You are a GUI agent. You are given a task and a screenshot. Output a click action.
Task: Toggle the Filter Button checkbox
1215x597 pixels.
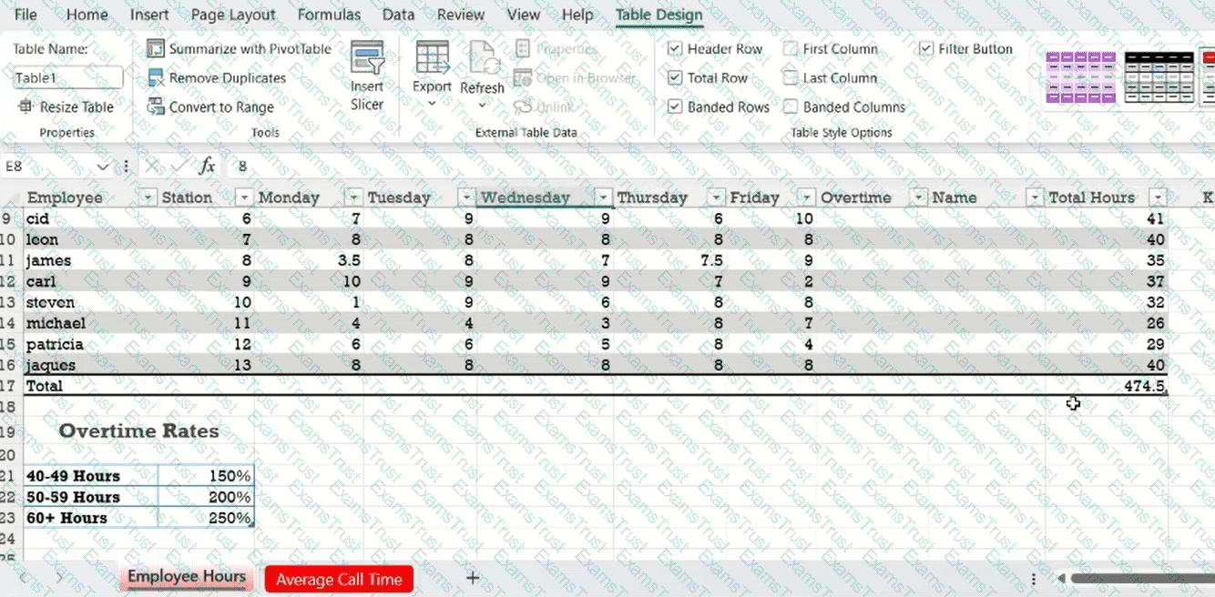[x=926, y=49]
